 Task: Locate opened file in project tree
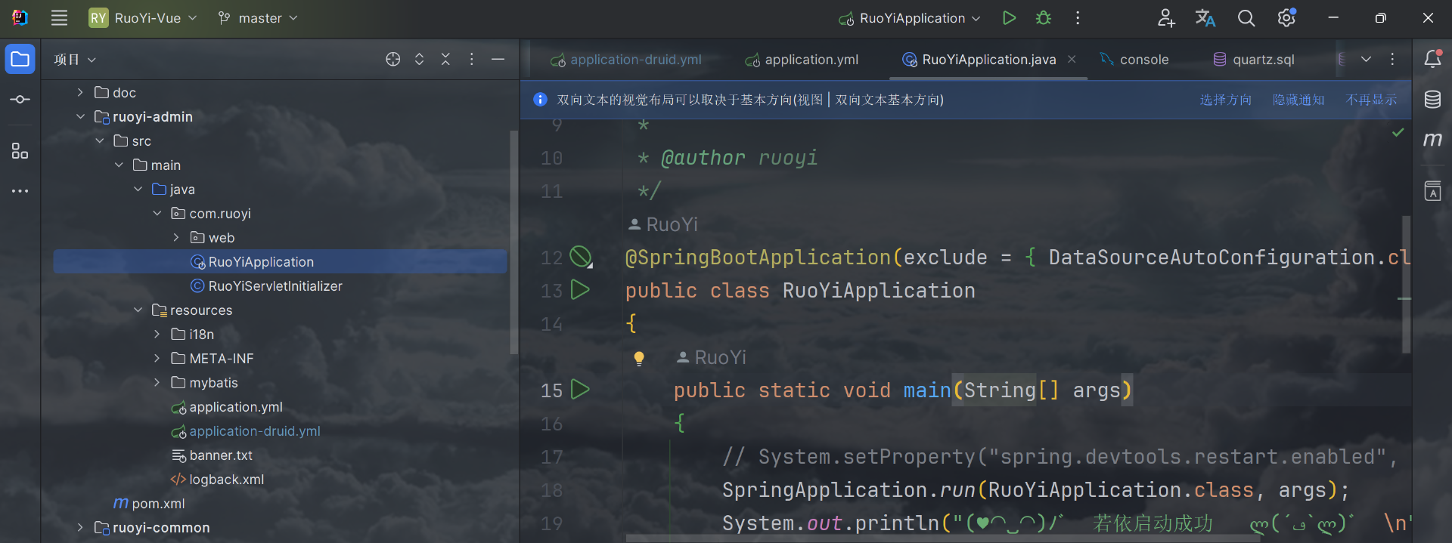point(392,59)
